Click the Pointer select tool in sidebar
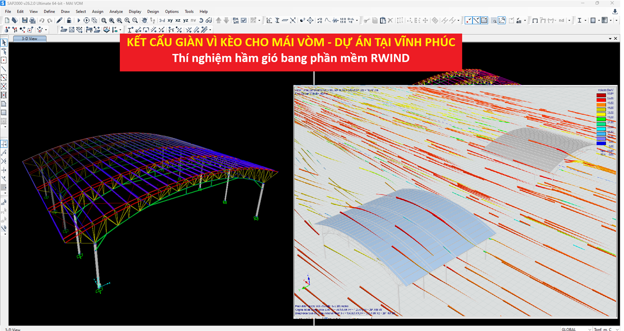The image size is (624, 331). [4, 43]
